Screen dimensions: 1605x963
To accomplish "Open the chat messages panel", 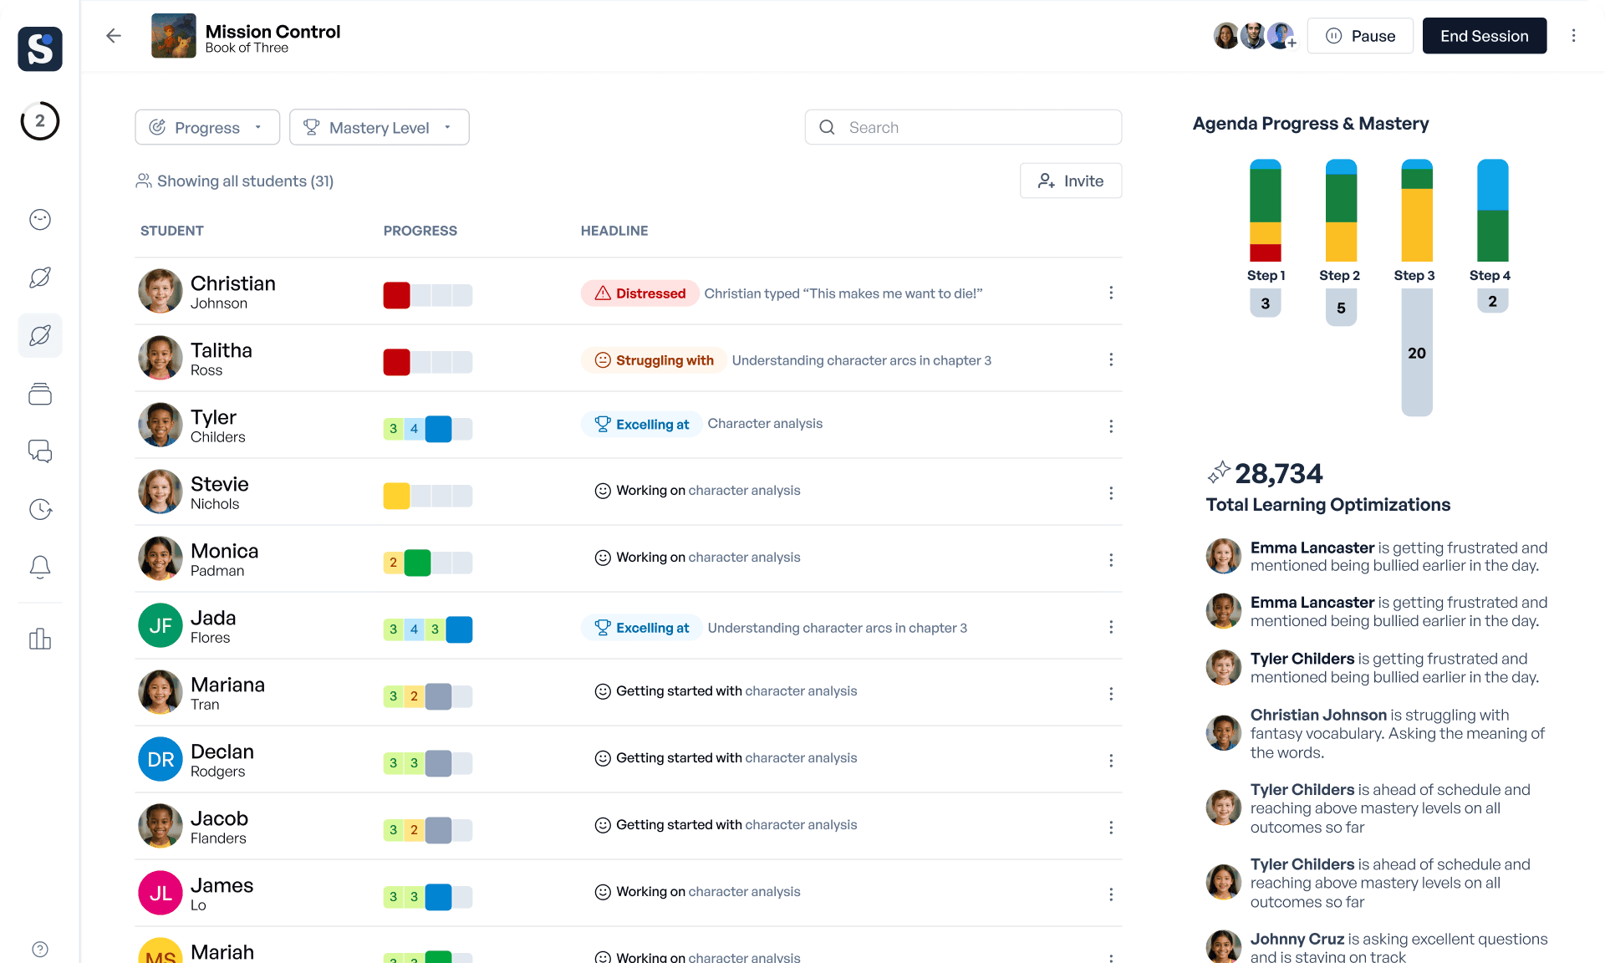I will click(x=39, y=451).
